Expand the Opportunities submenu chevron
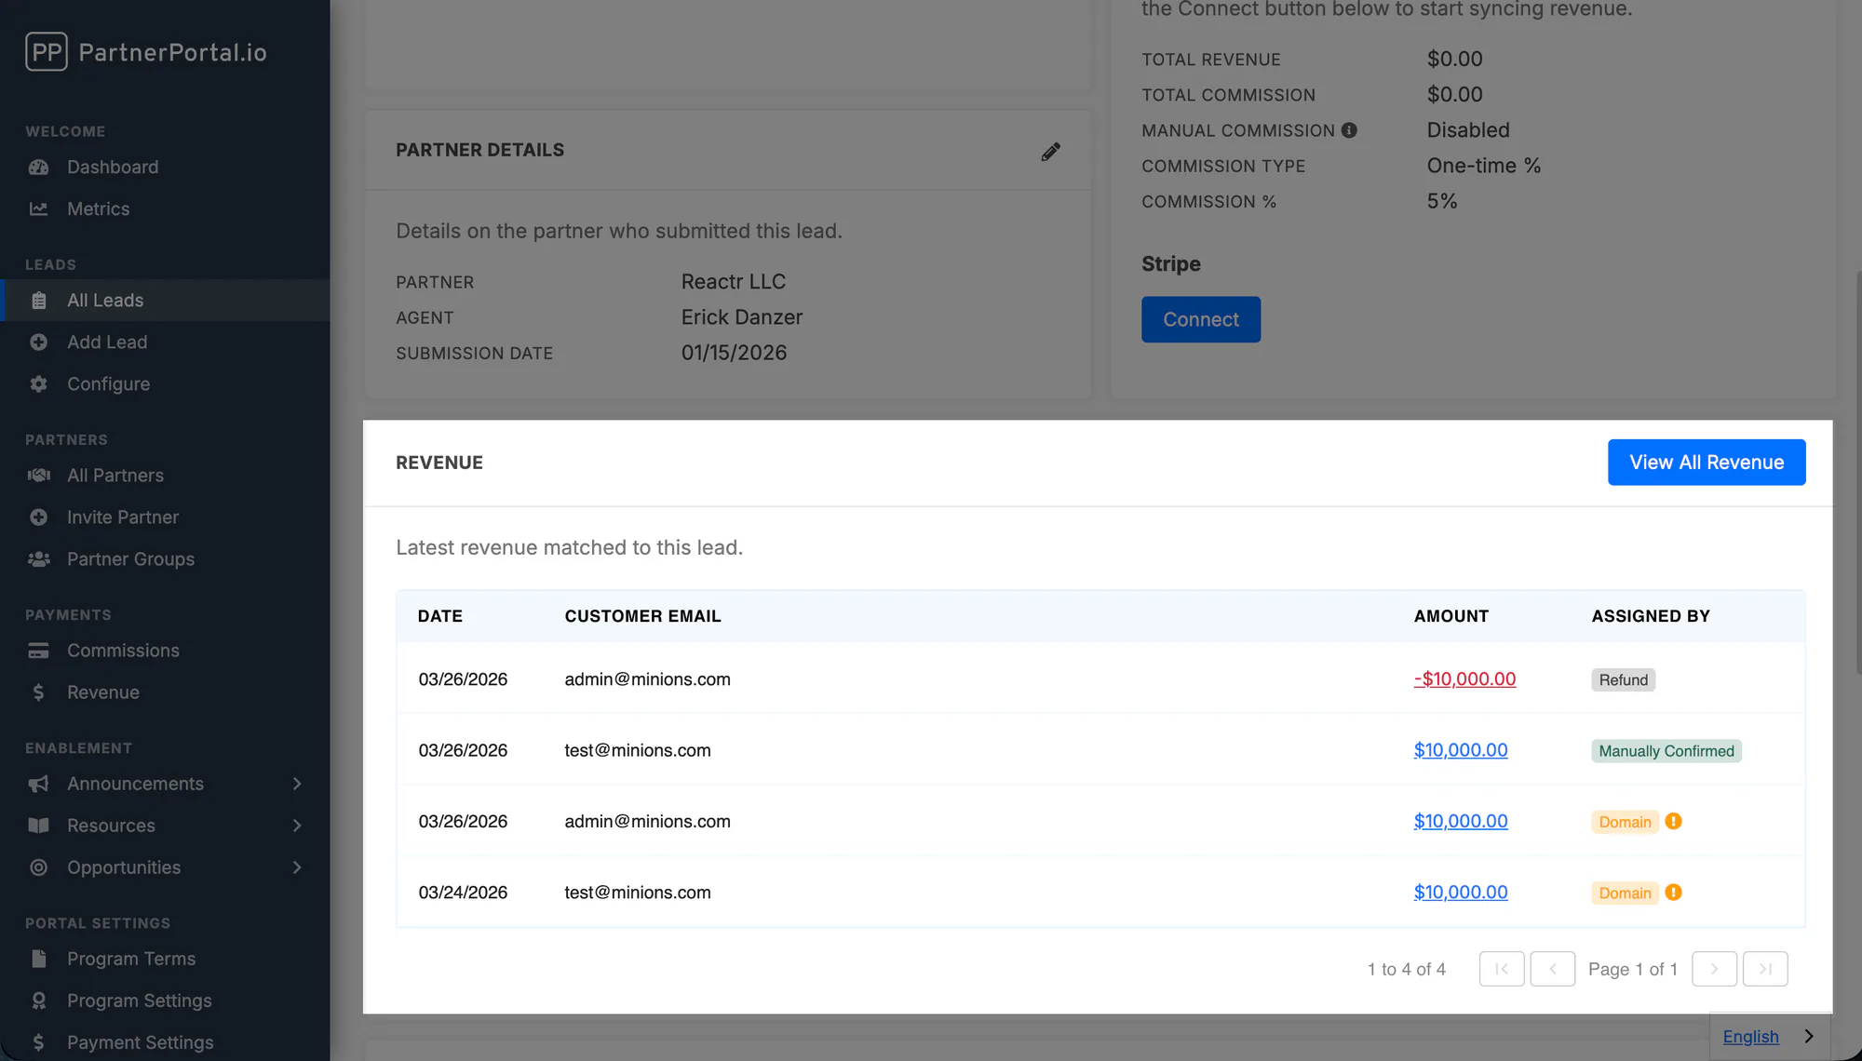 tap(297, 867)
